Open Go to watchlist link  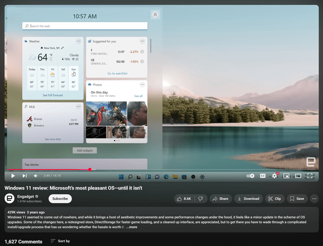point(117,73)
